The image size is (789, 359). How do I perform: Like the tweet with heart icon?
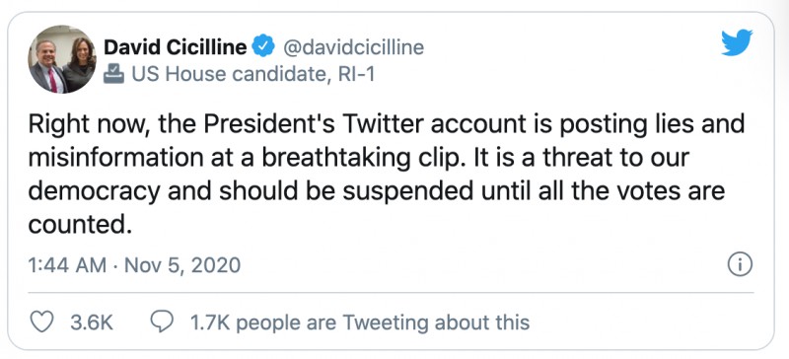41,322
